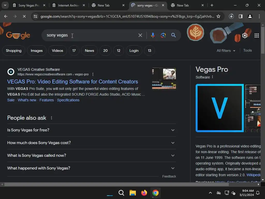The height and width of the screenshot is (199, 265).
Task: Click the VEGAS Creative Software site favicon
Action: 11,72
